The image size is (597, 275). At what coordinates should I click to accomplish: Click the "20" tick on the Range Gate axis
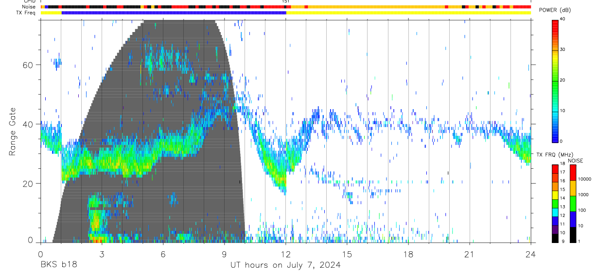pyautogui.click(x=29, y=184)
